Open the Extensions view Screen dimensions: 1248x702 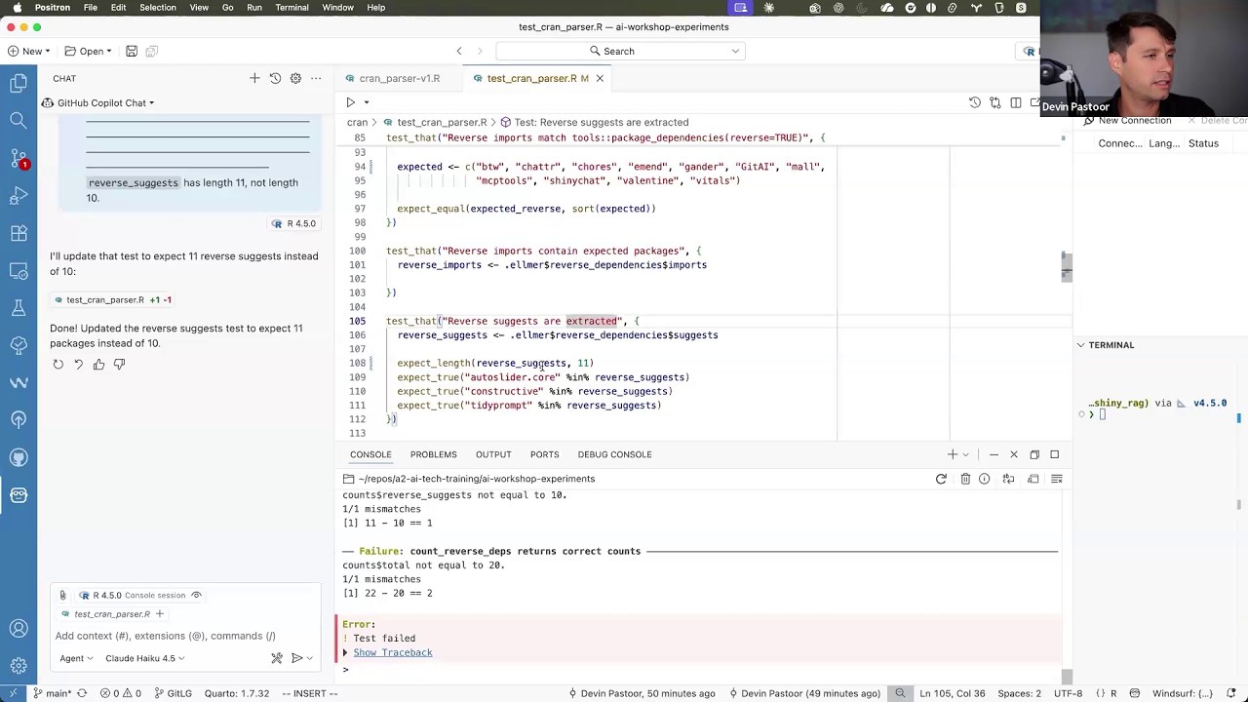tap(19, 233)
